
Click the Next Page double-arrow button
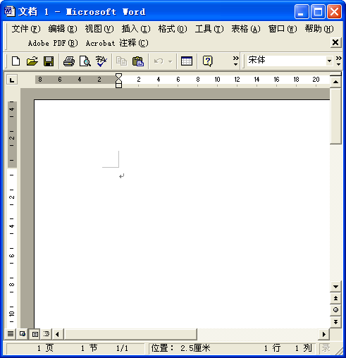[335, 321]
